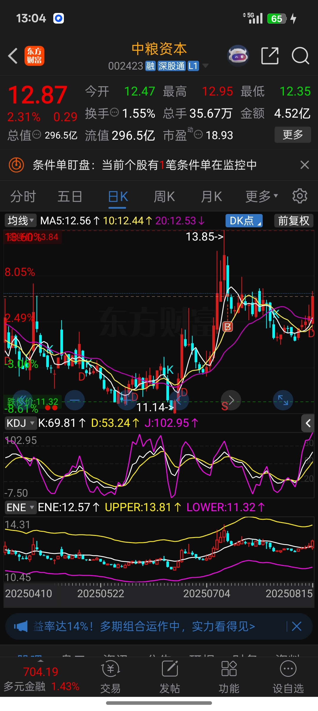
Task: Tap the S sell marker
Action: tap(225, 406)
